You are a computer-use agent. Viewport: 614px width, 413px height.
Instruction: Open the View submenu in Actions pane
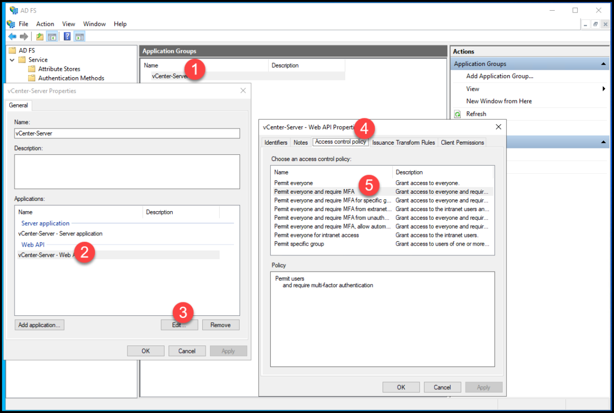(x=473, y=89)
